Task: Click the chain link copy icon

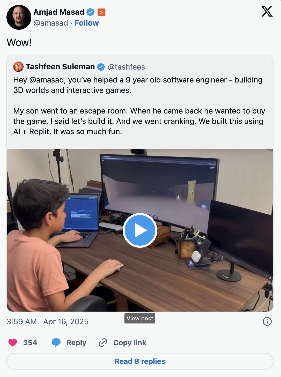Action: [x=103, y=343]
